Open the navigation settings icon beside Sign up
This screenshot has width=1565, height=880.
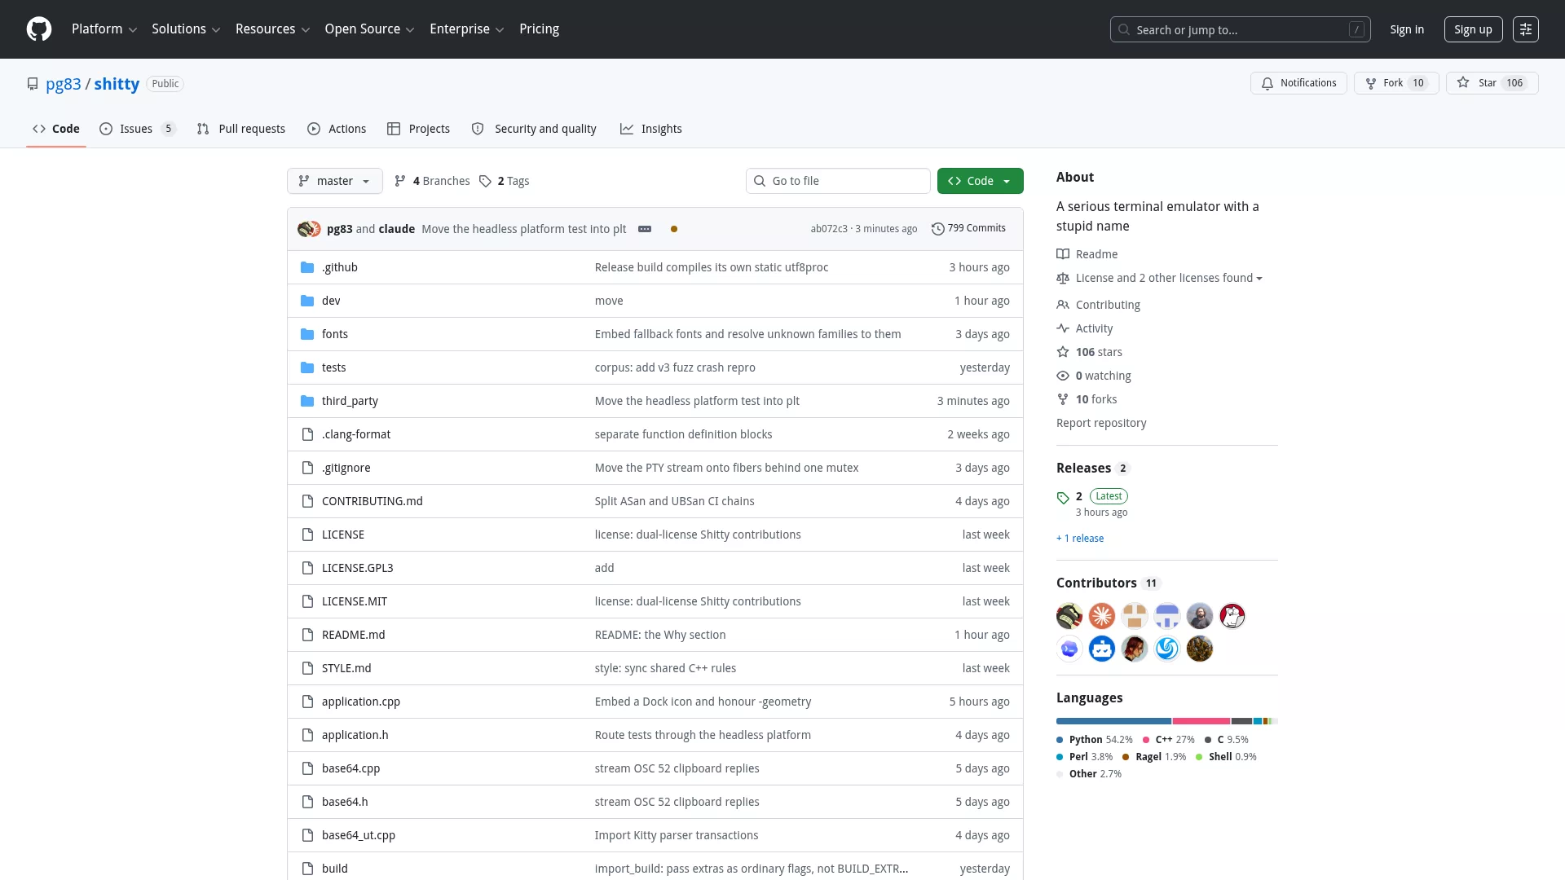(x=1526, y=29)
